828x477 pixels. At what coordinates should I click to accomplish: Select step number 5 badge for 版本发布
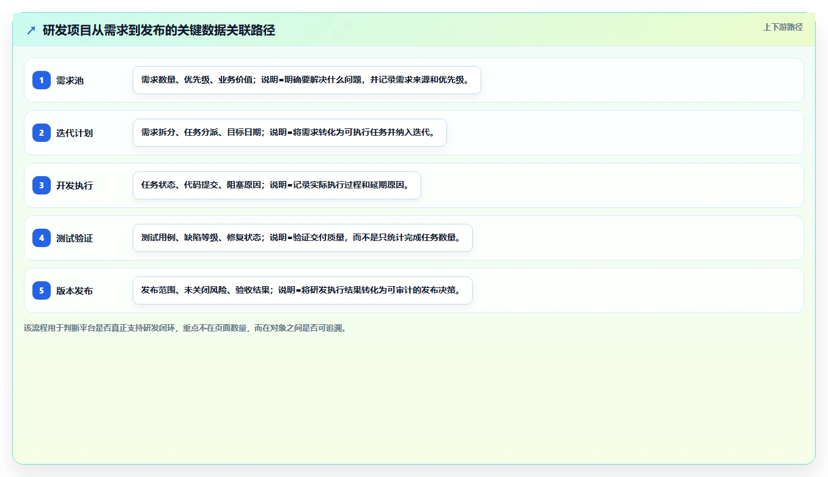tap(42, 290)
